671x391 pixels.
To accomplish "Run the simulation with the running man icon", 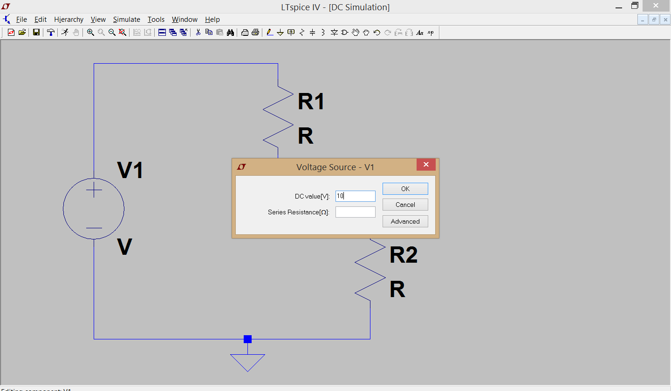I will [65, 33].
